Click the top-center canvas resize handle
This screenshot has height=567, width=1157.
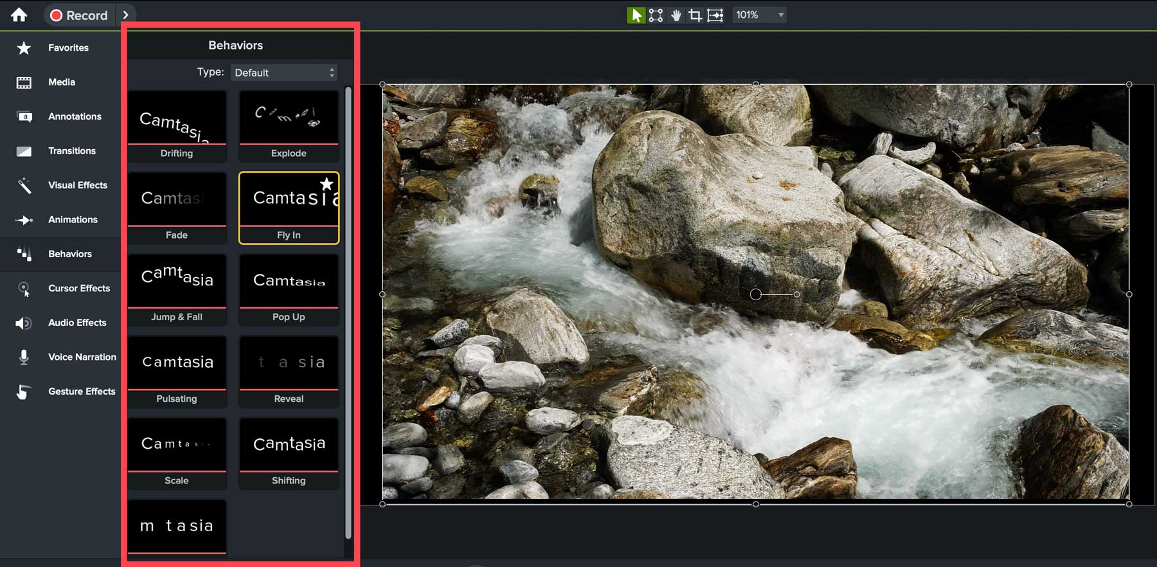click(x=756, y=84)
